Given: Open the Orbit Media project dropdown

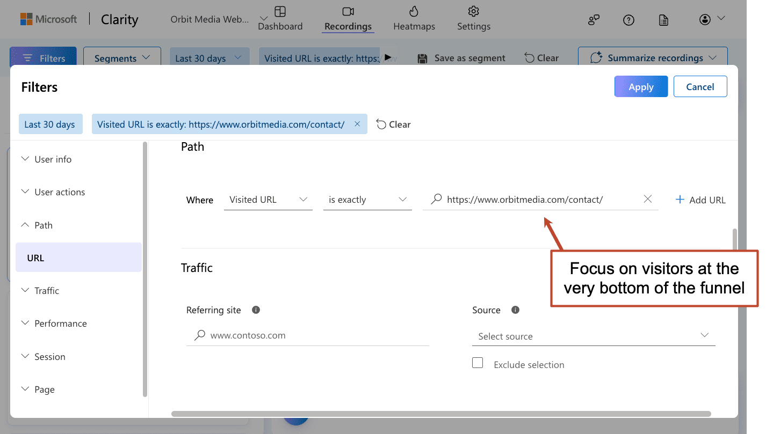Looking at the screenshot, I should pyautogui.click(x=219, y=19).
